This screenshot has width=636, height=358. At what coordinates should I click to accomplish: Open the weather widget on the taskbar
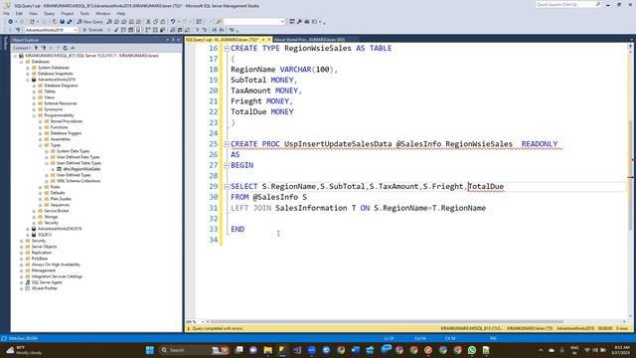[24, 350]
